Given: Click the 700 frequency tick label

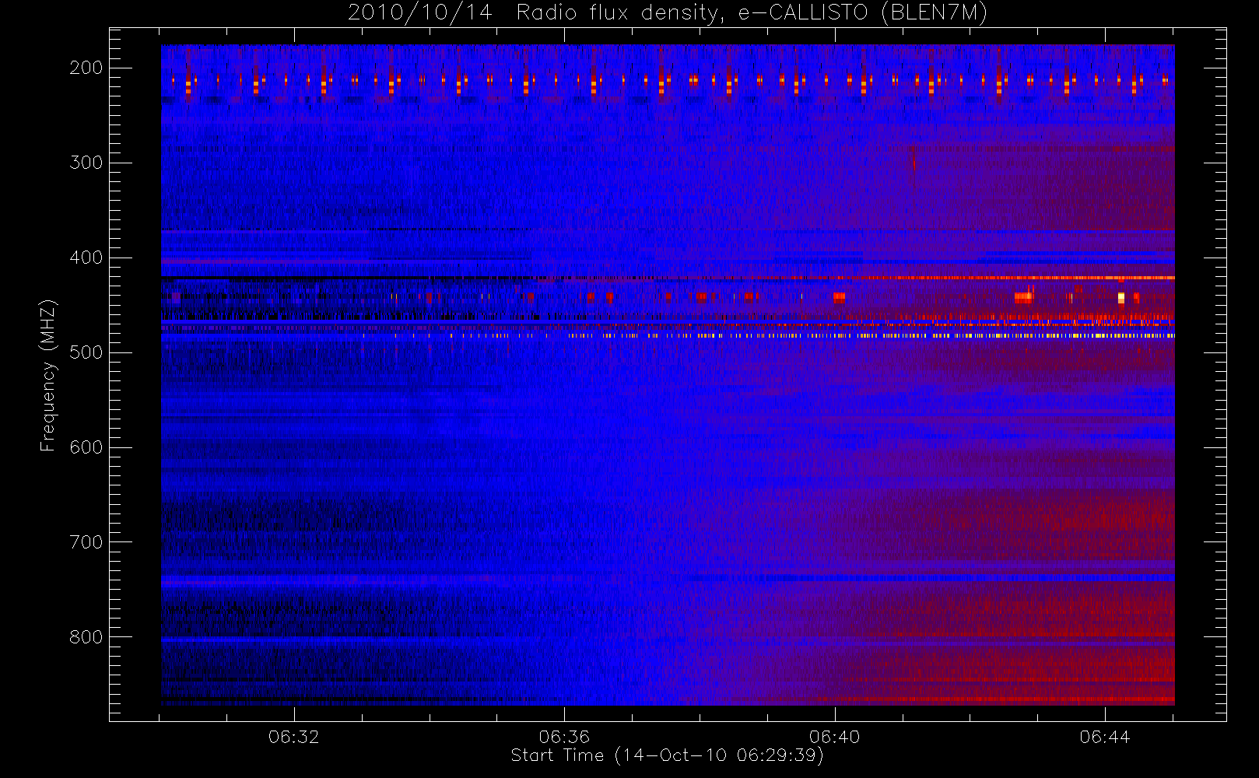Looking at the screenshot, I should click(x=86, y=542).
